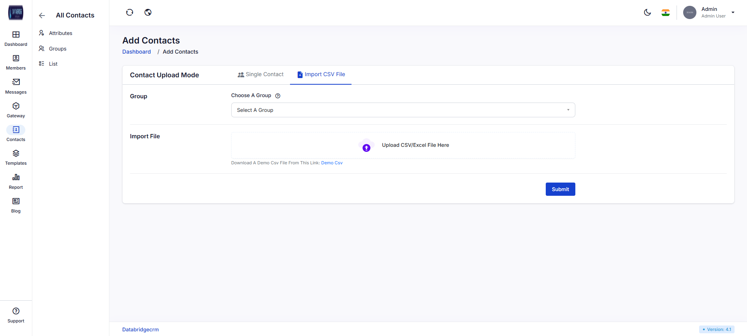
Task: Download the Demo Csv file link
Action: [x=332, y=163]
